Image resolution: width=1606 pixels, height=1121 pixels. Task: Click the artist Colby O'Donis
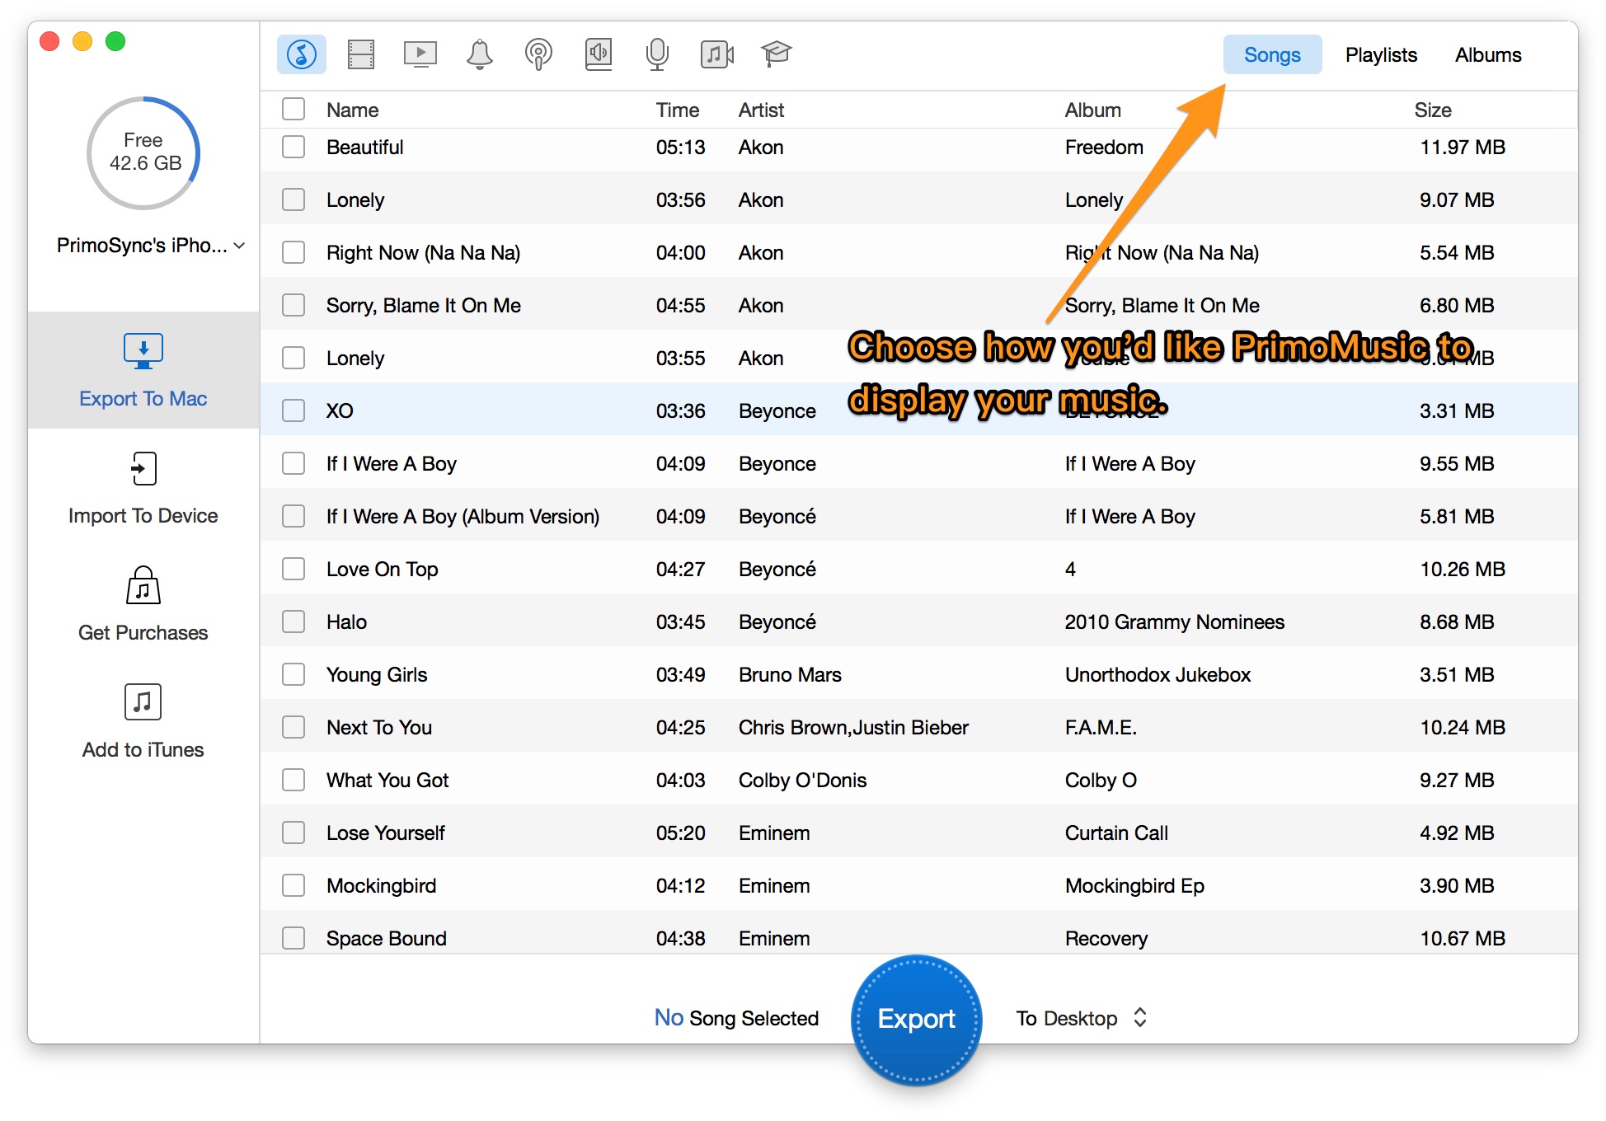[x=803, y=780]
